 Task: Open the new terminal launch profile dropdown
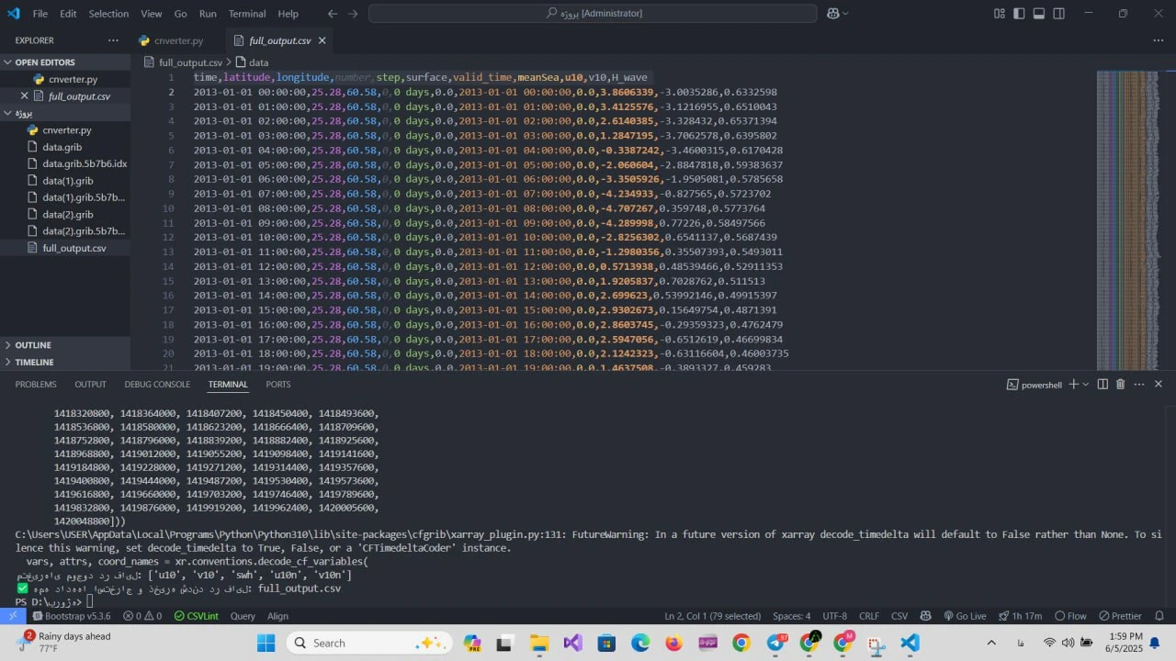(x=1086, y=385)
